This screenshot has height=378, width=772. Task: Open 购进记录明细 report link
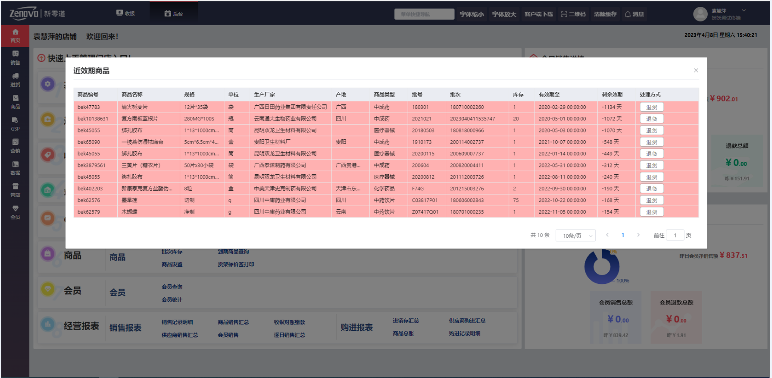click(x=465, y=334)
